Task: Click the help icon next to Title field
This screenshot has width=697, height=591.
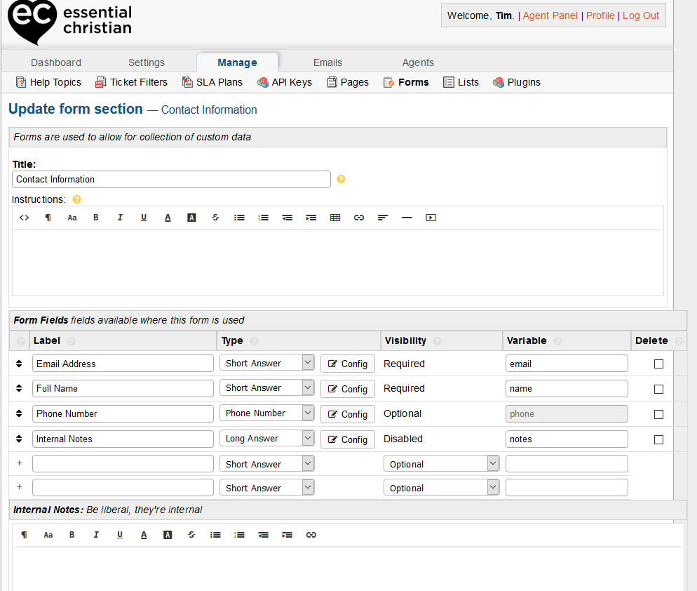Action: tap(341, 179)
